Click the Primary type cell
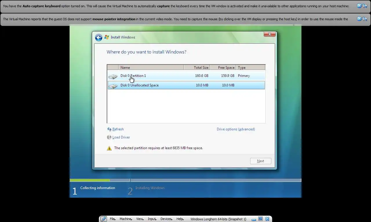The image size is (371, 222). click(244, 76)
